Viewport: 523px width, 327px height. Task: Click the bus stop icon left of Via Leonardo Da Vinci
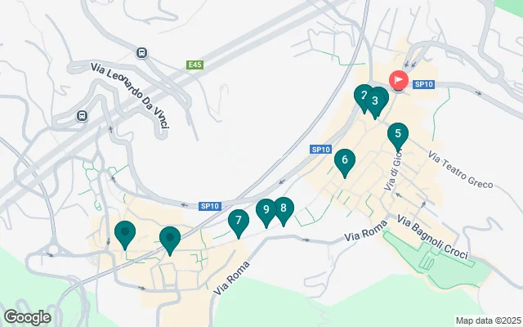82,116
